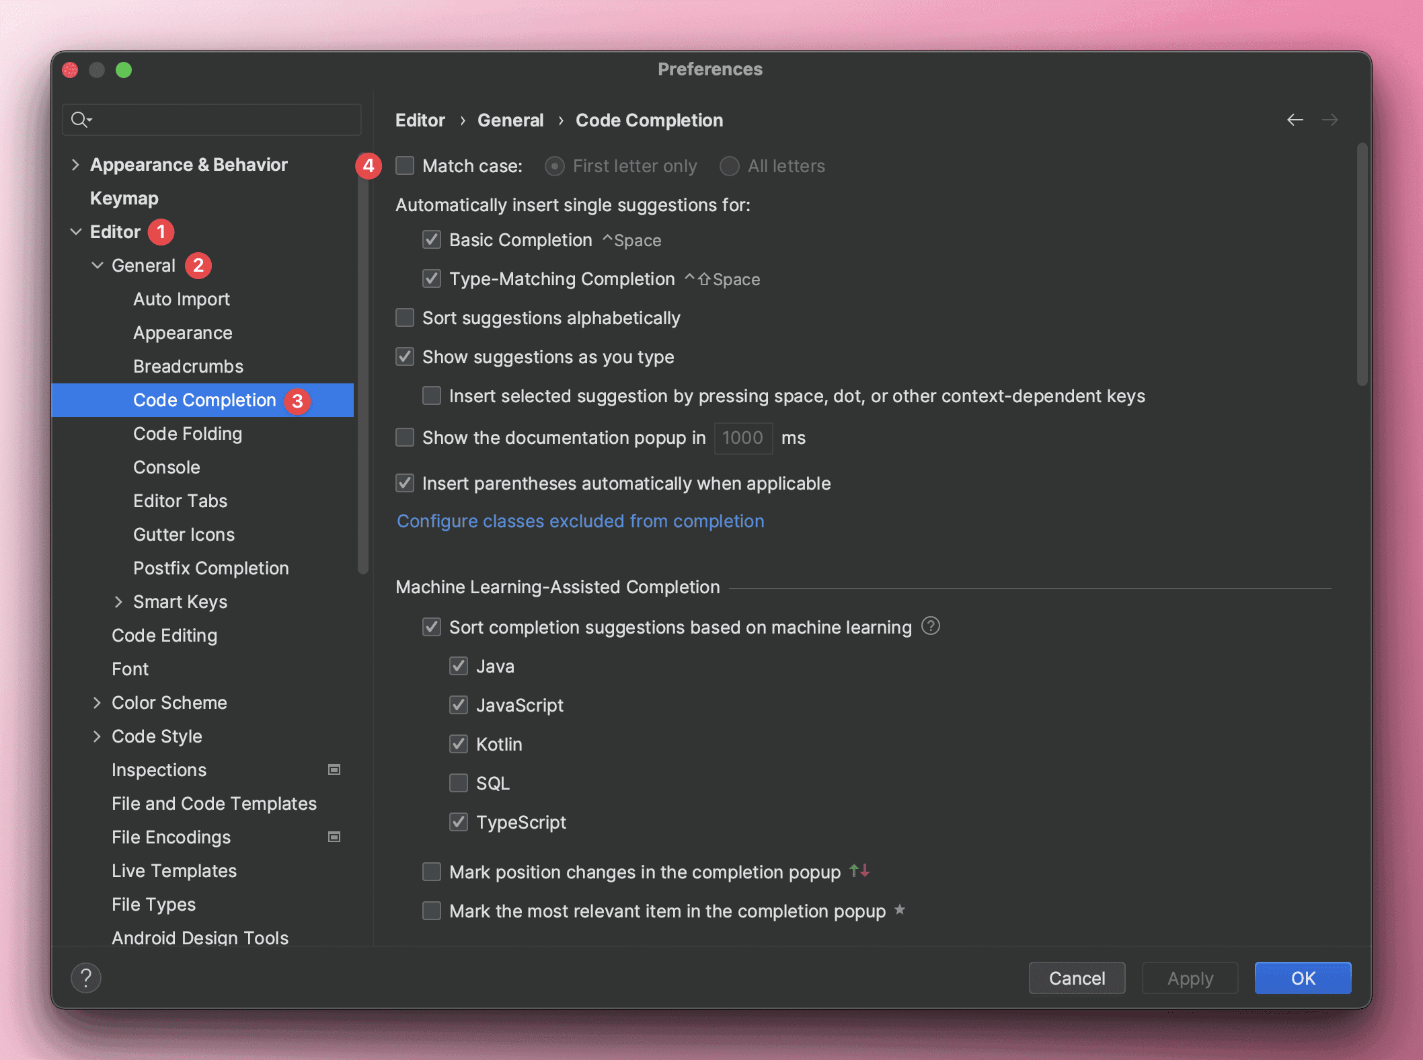Open Configure classes excluded from completion
1423x1060 pixels.
point(580,521)
